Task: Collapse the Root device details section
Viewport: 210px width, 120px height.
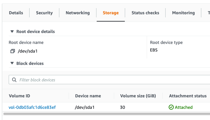Action: [x=12, y=32]
